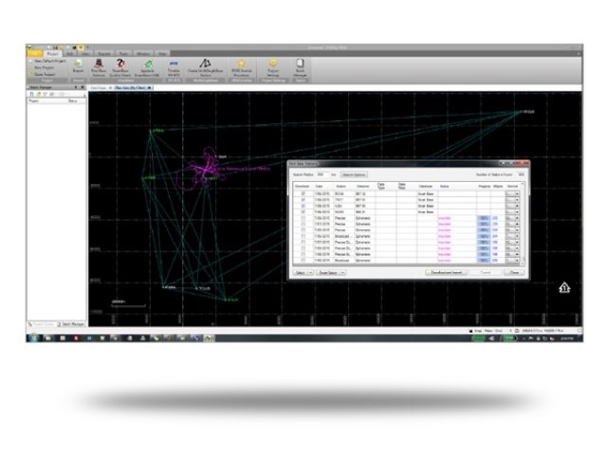The image size is (607, 455).
Task: Click the taskbar clock
Action: click(567, 338)
